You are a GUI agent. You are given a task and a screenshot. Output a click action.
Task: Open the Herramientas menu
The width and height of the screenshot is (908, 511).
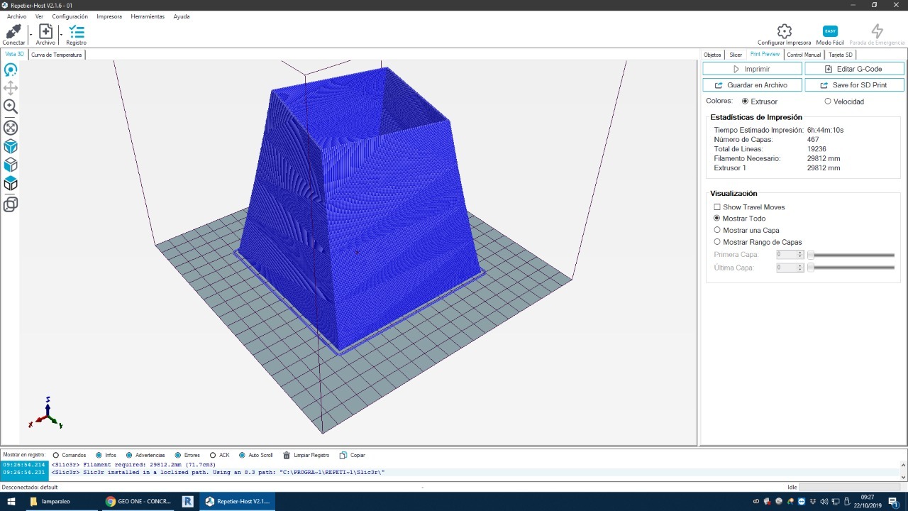(x=148, y=16)
